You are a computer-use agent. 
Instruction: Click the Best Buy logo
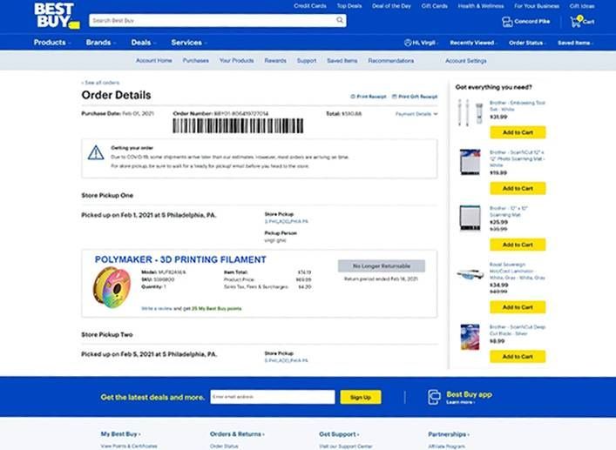(57, 16)
